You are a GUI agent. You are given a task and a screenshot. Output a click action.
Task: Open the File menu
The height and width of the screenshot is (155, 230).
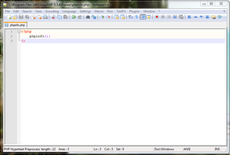[x=7, y=11]
